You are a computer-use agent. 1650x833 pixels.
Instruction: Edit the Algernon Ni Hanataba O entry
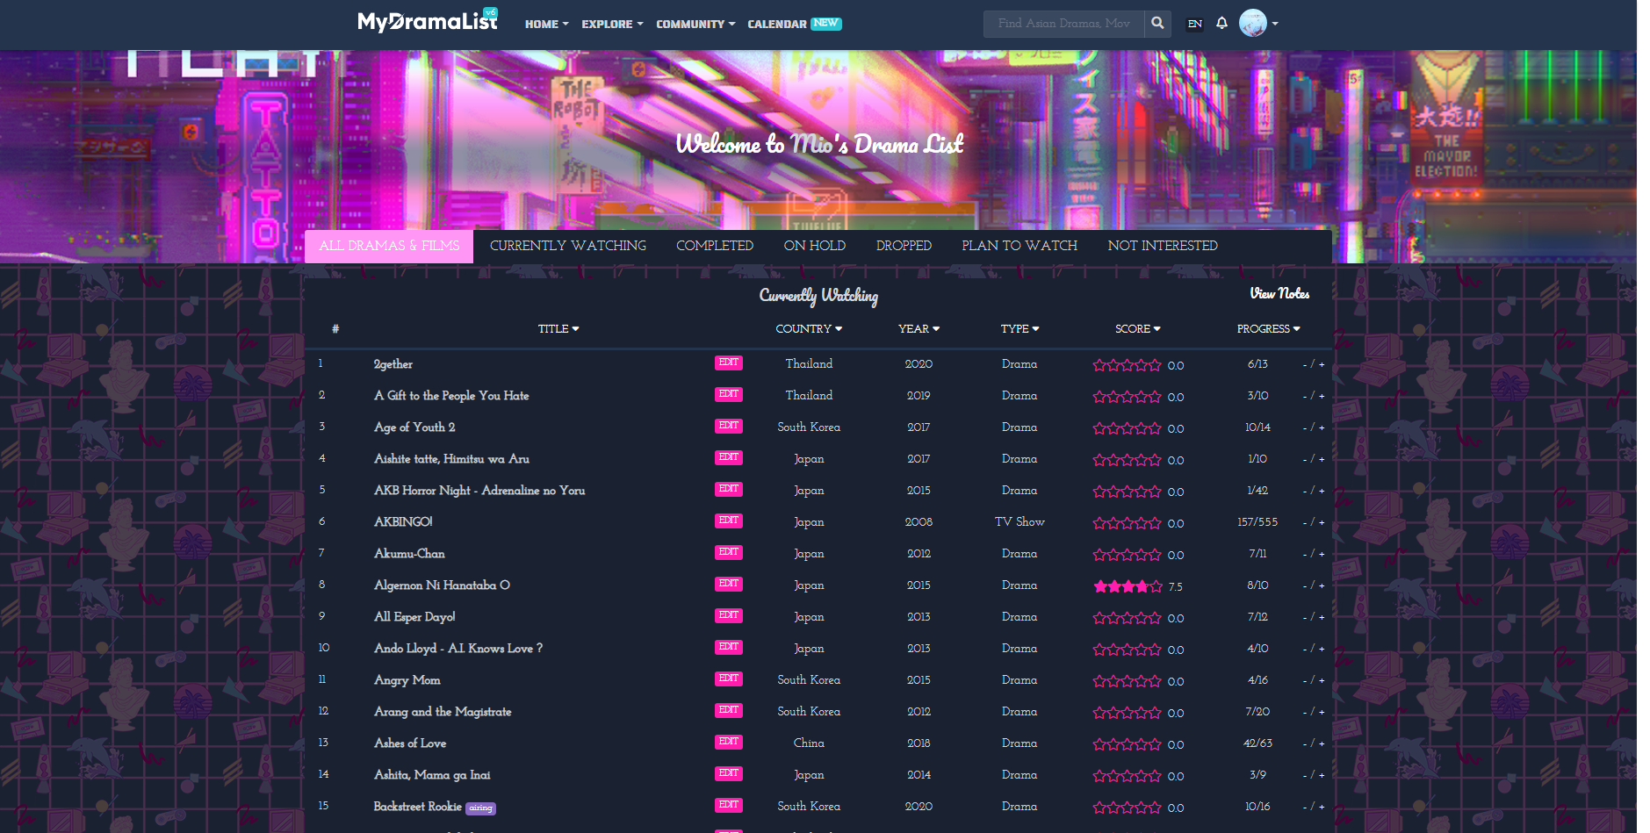coord(728,584)
